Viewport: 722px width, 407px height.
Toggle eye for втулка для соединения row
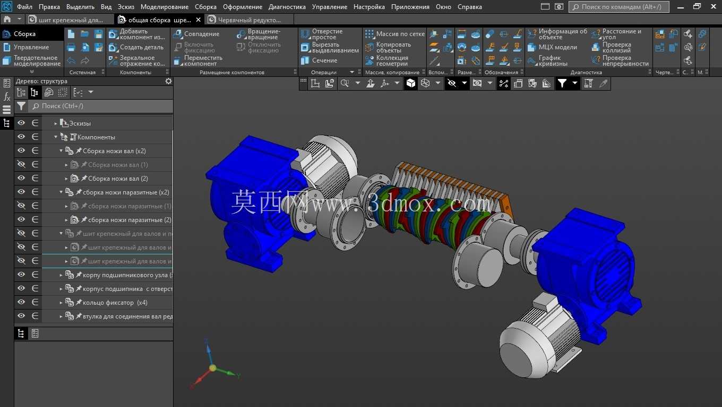point(21,316)
